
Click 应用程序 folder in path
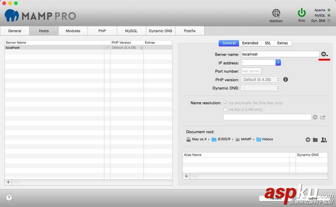point(221,139)
